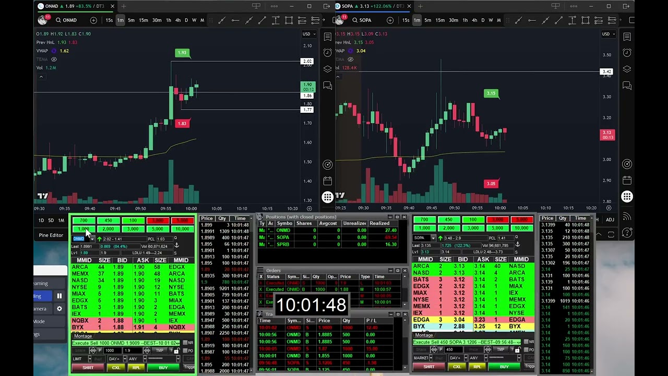Viewport: 668px width, 376px height.
Task: Add compare symbol in SOPA chart toolbar
Action: coord(390,20)
